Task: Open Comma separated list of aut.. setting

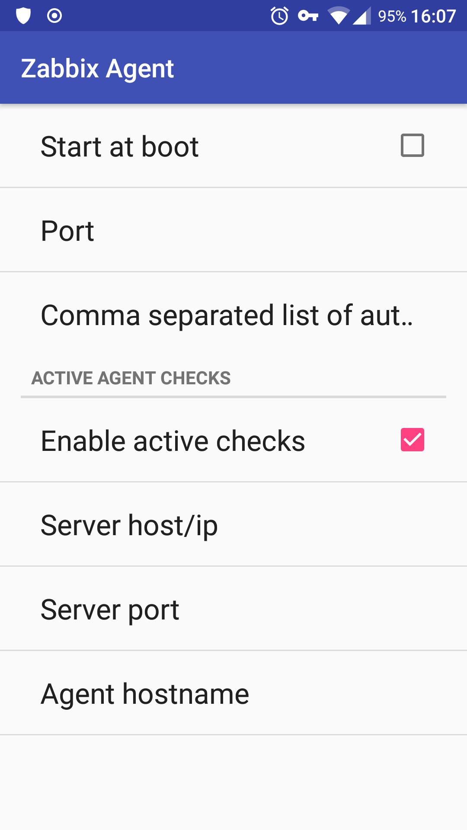Action: coord(233,315)
